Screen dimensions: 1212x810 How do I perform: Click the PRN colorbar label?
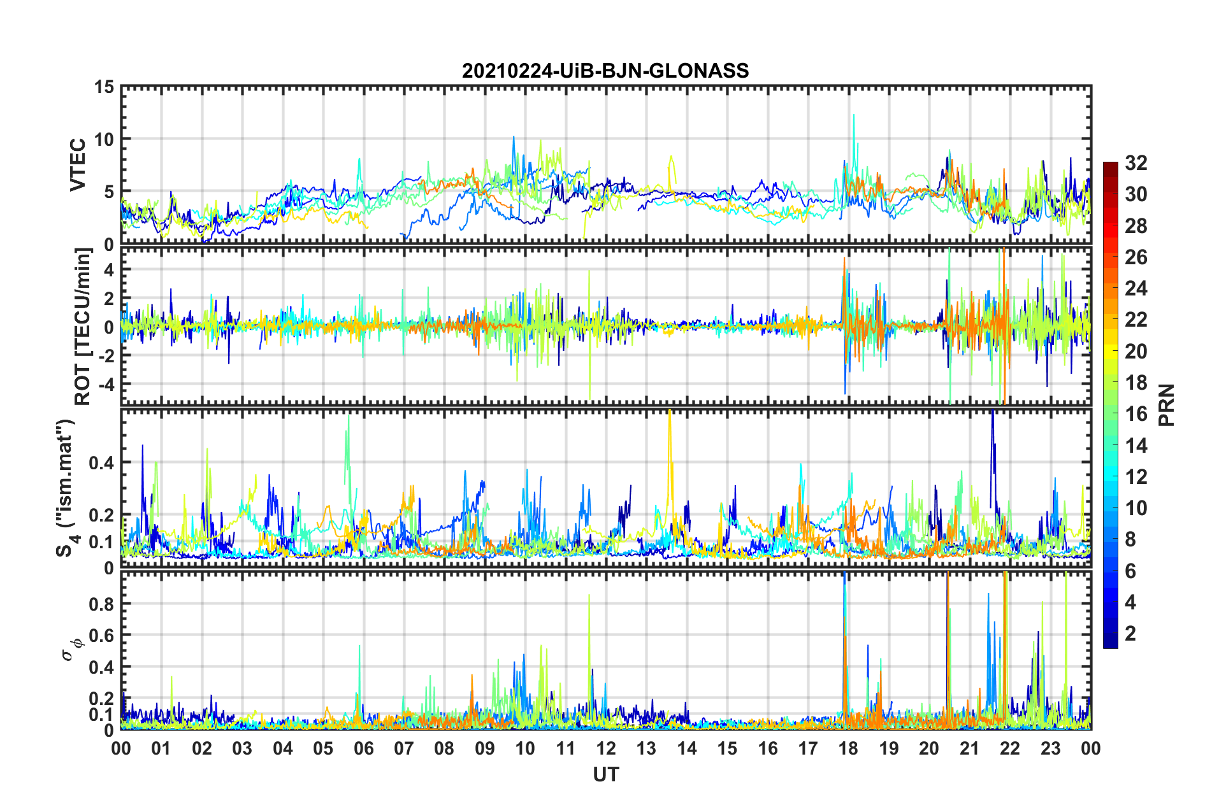coord(1166,405)
